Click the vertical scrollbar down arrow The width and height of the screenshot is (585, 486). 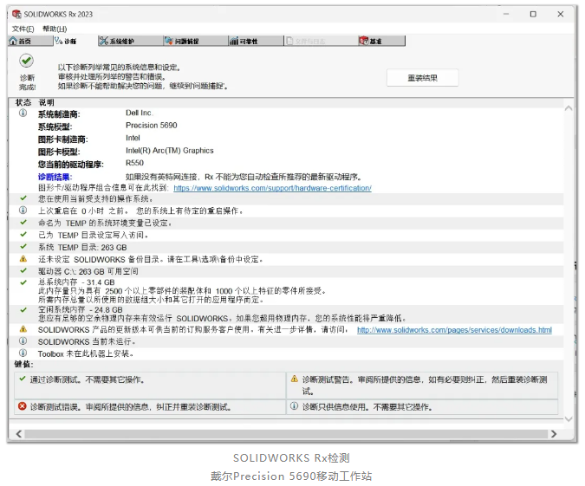569,419
